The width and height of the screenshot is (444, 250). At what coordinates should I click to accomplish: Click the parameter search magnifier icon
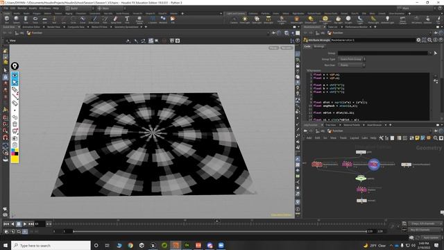(429, 40)
